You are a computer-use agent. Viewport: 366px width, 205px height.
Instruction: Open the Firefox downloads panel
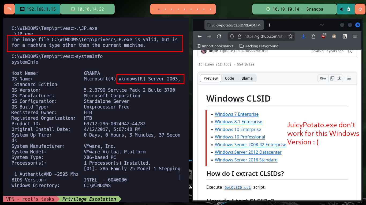[x=303, y=36]
